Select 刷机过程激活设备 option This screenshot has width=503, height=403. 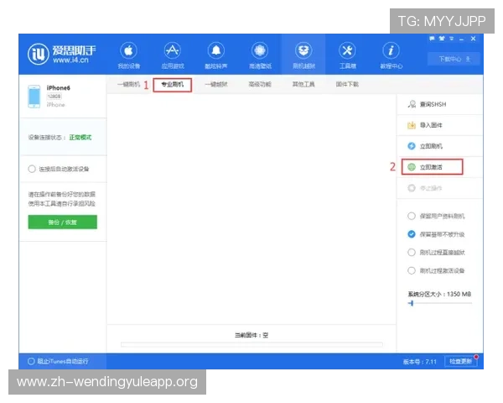412,270
